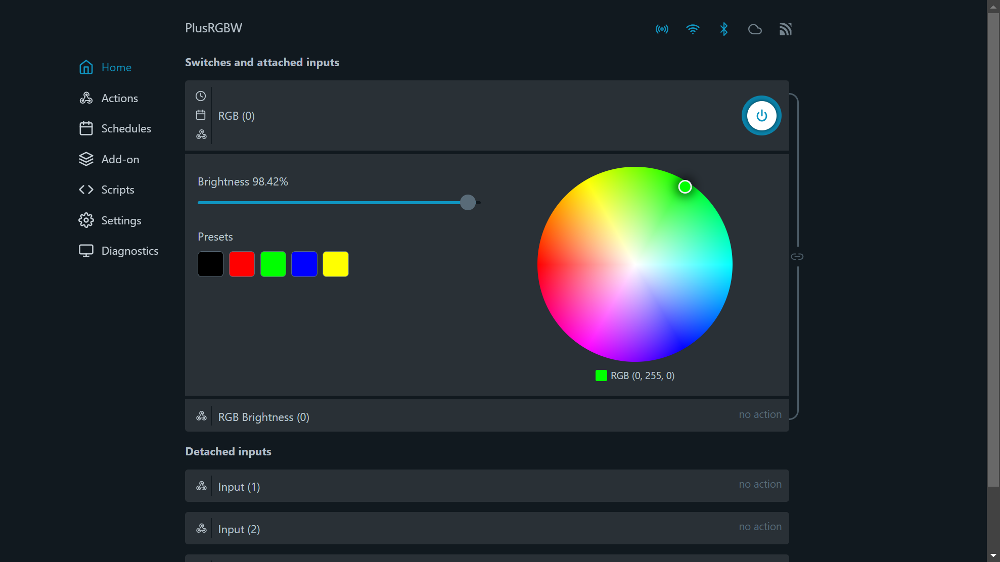Open the Add-on section
Image resolution: width=1000 pixels, height=562 pixels.
(120, 159)
